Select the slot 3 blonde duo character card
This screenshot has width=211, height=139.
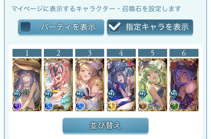[x=90, y=85]
